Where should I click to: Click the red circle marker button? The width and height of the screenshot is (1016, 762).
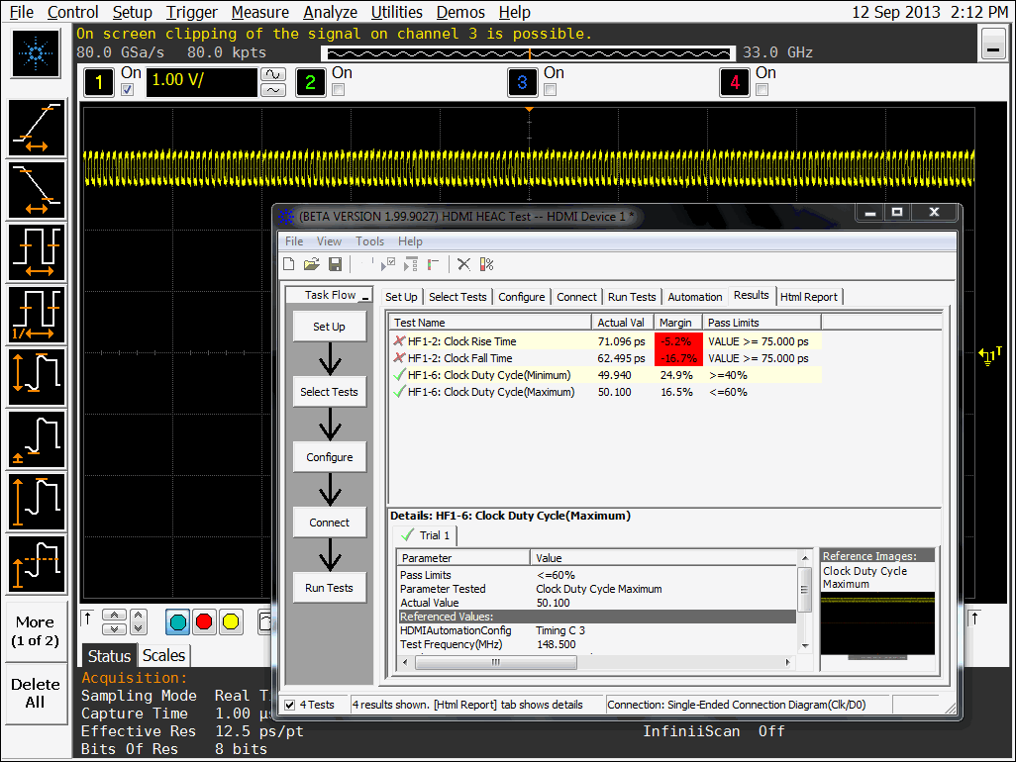point(204,621)
